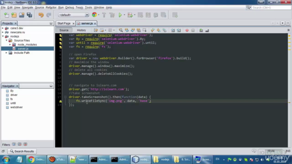Viewport: 292px width, 164px height.
Task: Toggle Bookmark on current line
Action: [x=164, y=31]
